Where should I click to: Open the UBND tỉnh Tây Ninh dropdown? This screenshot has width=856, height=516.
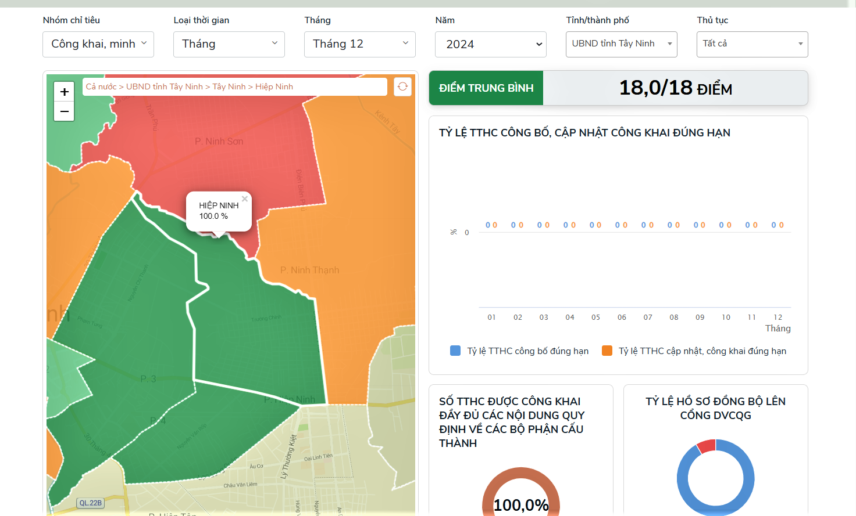point(622,44)
